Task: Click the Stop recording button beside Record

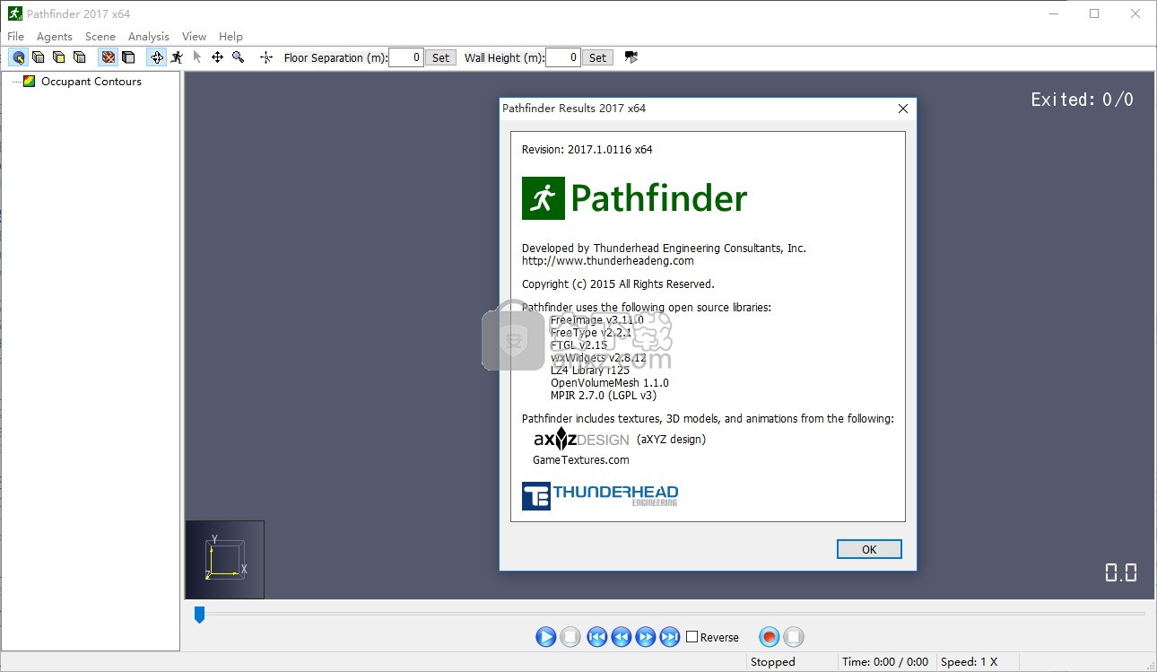Action: pyautogui.click(x=793, y=637)
